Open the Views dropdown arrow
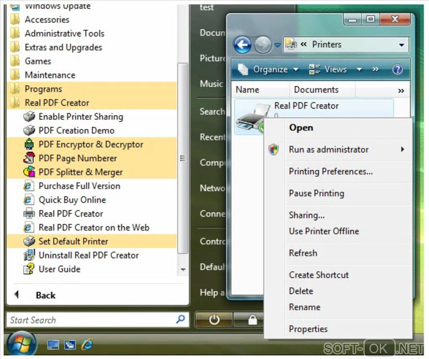429x359 pixels. click(x=359, y=69)
